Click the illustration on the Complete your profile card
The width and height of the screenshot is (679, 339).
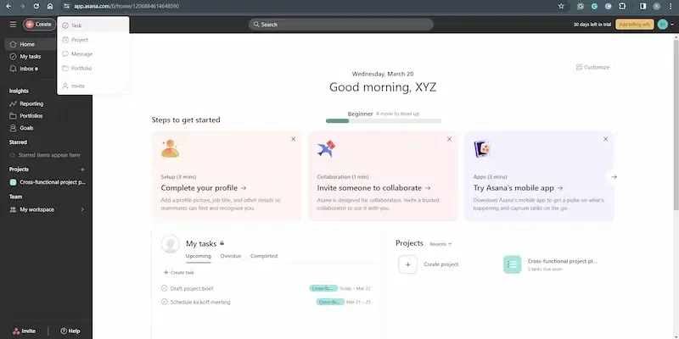(171, 149)
